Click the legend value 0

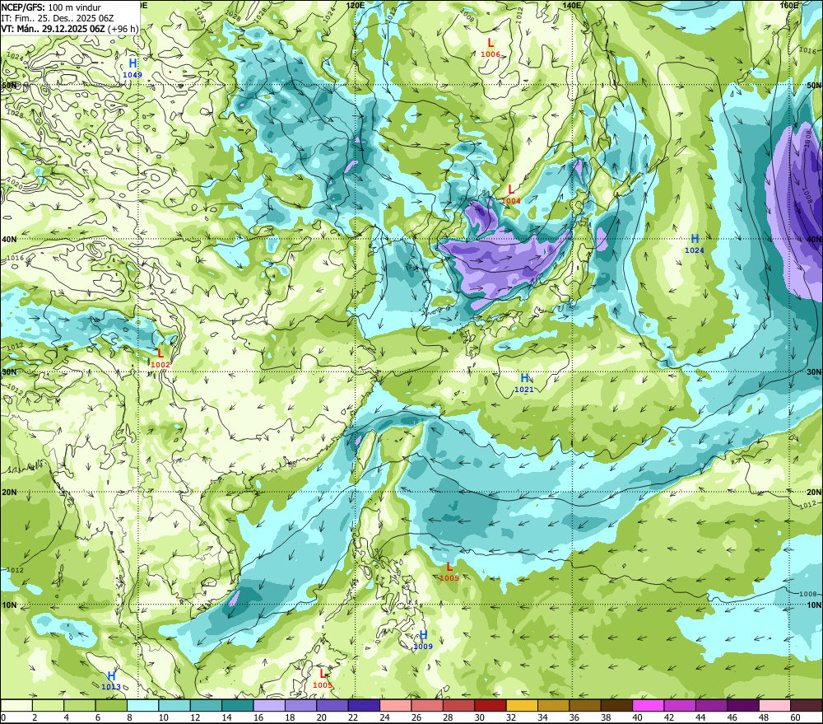click(x=3, y=717)
